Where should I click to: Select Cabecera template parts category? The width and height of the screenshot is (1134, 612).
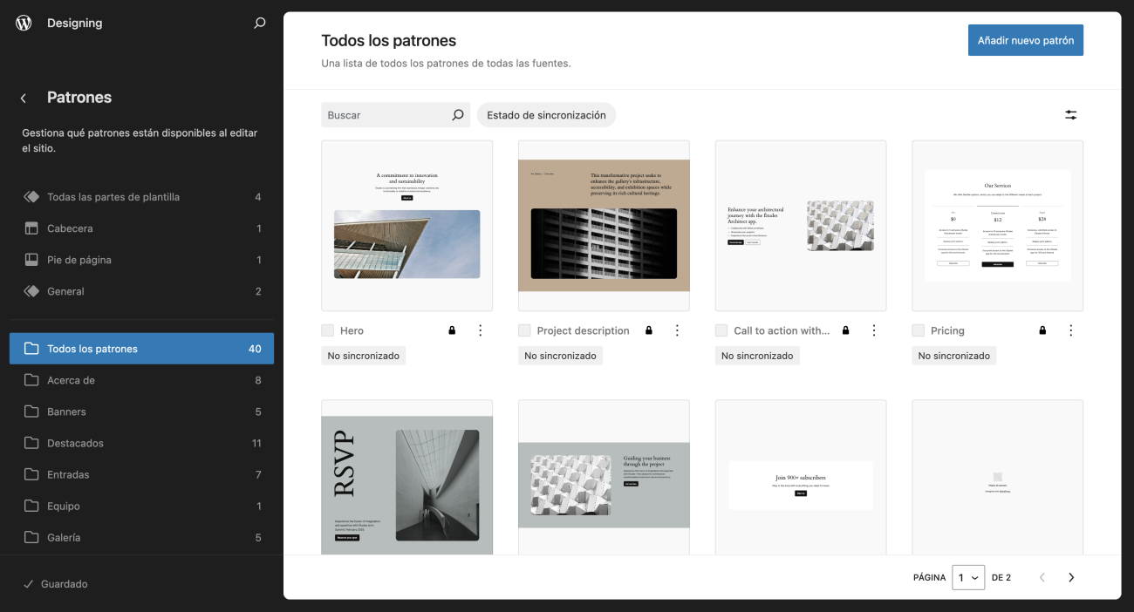pyautogui.click(x=70, y=228)
